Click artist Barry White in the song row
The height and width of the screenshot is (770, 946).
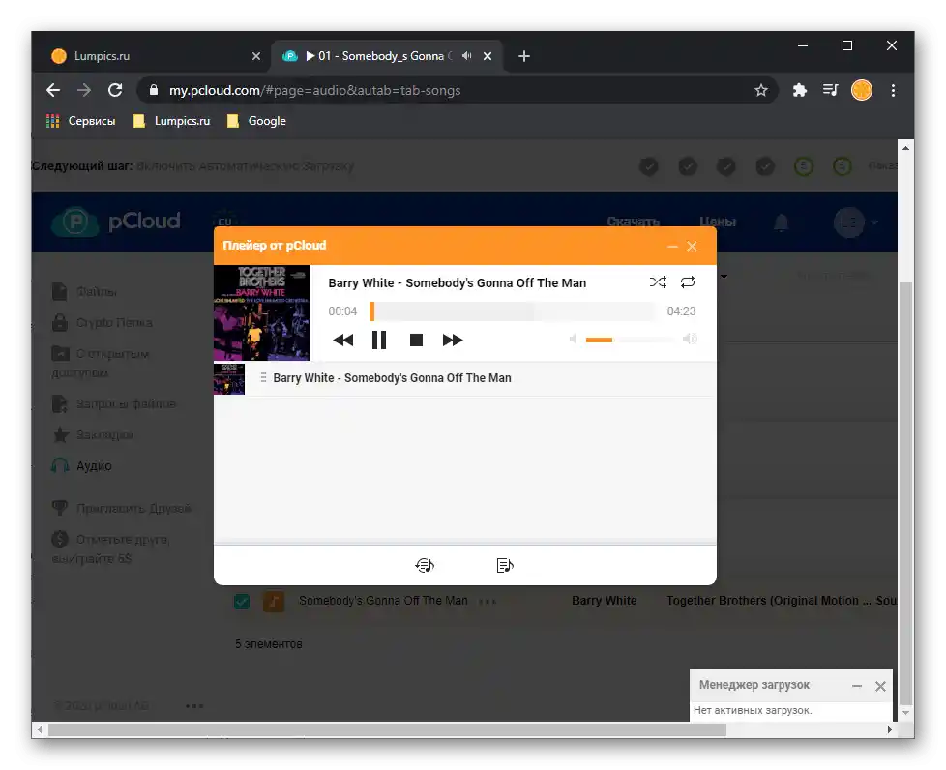tap(604, 601)
